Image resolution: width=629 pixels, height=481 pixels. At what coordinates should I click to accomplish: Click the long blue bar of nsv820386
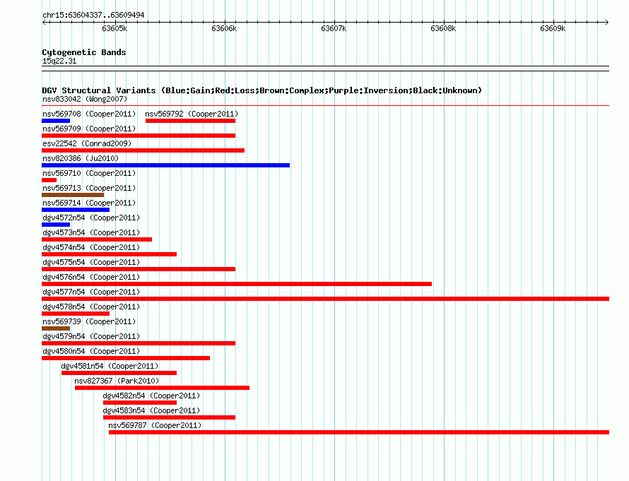[165, 165]
